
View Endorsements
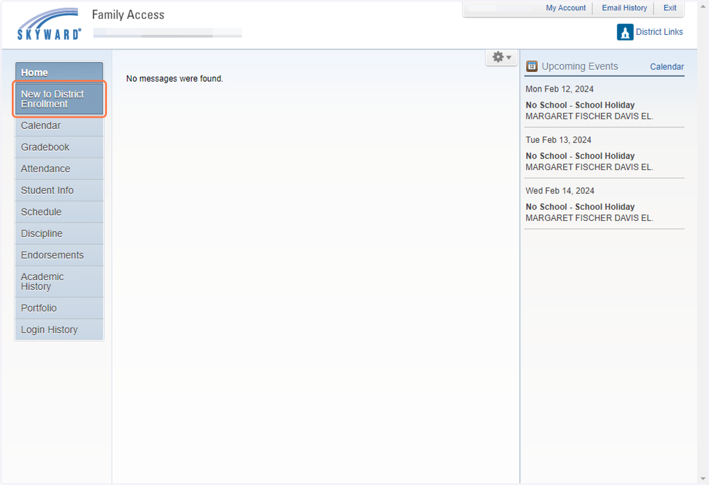59,255
